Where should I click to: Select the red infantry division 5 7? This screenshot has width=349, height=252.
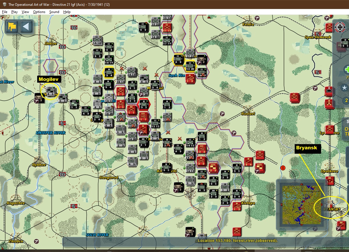pos(120,92)
